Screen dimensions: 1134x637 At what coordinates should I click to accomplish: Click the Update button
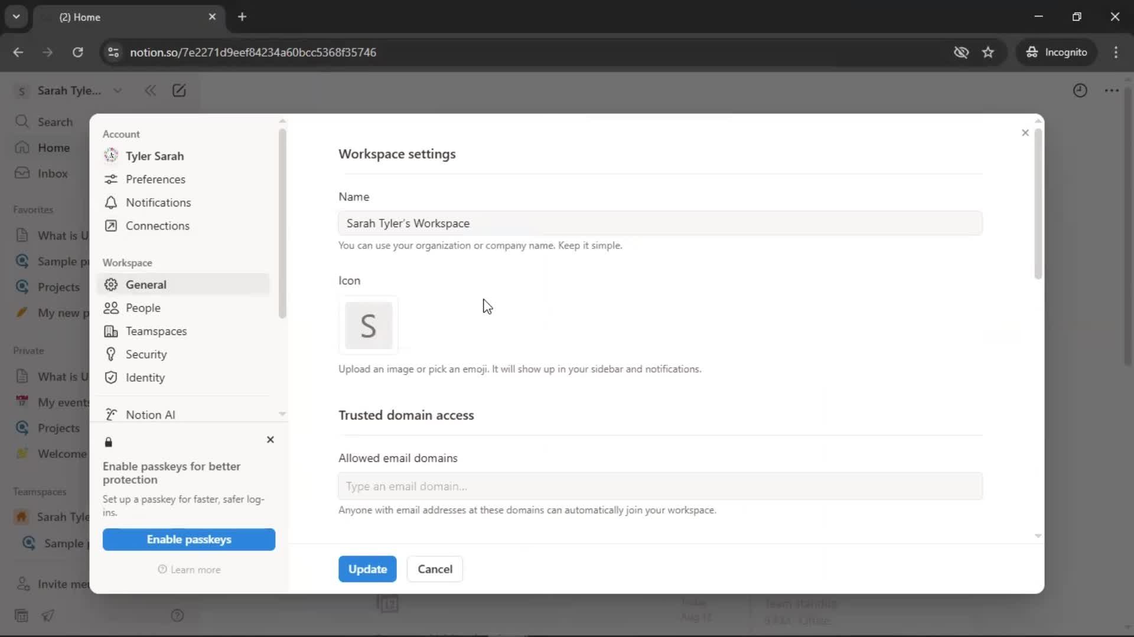click(x=367, y=569)
